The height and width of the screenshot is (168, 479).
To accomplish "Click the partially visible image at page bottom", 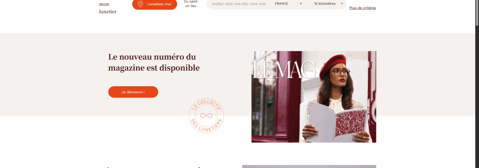I will (309, 166).
